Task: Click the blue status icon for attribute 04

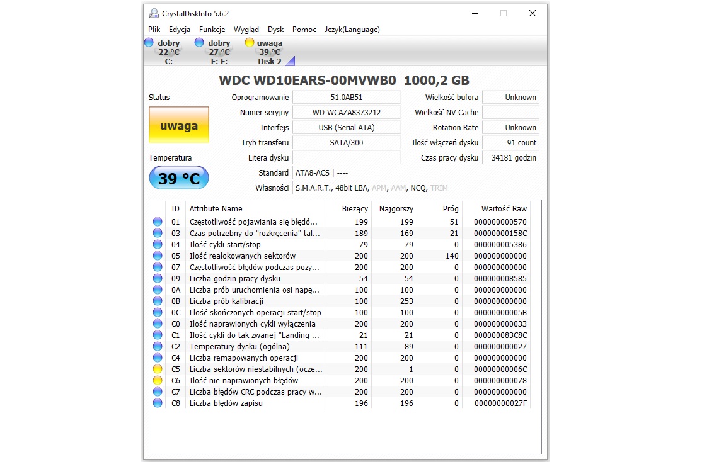Action: [x=158, y=244]
